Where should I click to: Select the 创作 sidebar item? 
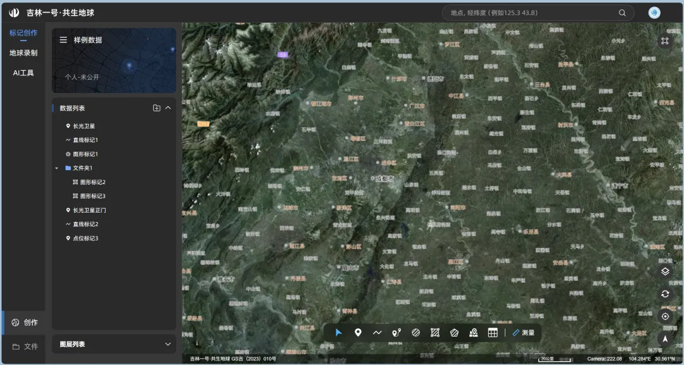25,323
